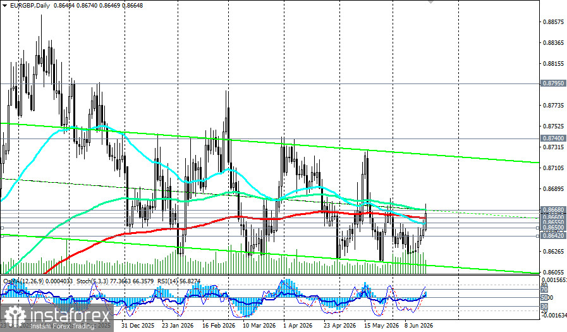Click the 1 Apr 2026 date label
Viewport: 567px width, 332px height.
[298, 326]
